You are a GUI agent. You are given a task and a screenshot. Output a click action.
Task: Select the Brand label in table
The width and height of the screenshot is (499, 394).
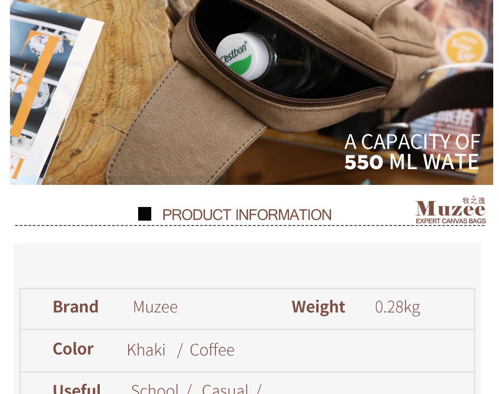76,307
